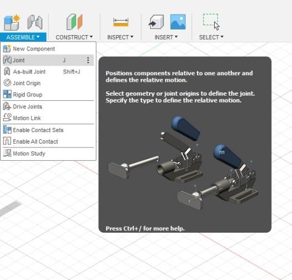Viewport: 292px width, 280px height.
Task: Choose Motion Study from the menu
Action: [48, 154]
